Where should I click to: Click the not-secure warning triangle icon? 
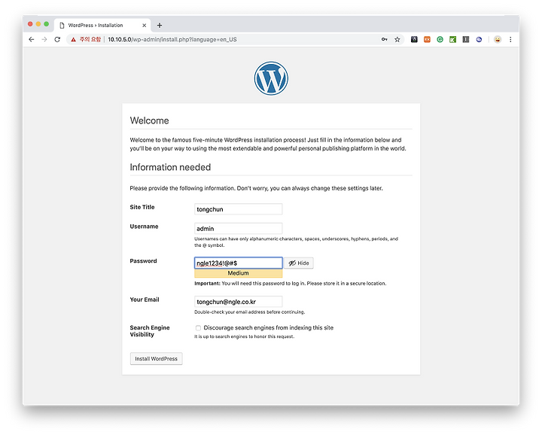pyautogui.click(x=73, y=40)
